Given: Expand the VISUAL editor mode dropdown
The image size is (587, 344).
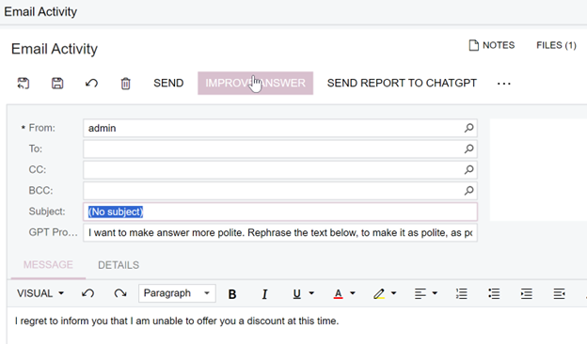Looking at the screenshot, I should click(x=40, y=293).
